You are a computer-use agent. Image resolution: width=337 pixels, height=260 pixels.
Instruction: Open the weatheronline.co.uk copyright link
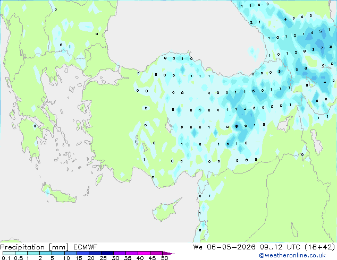point(292,255)
